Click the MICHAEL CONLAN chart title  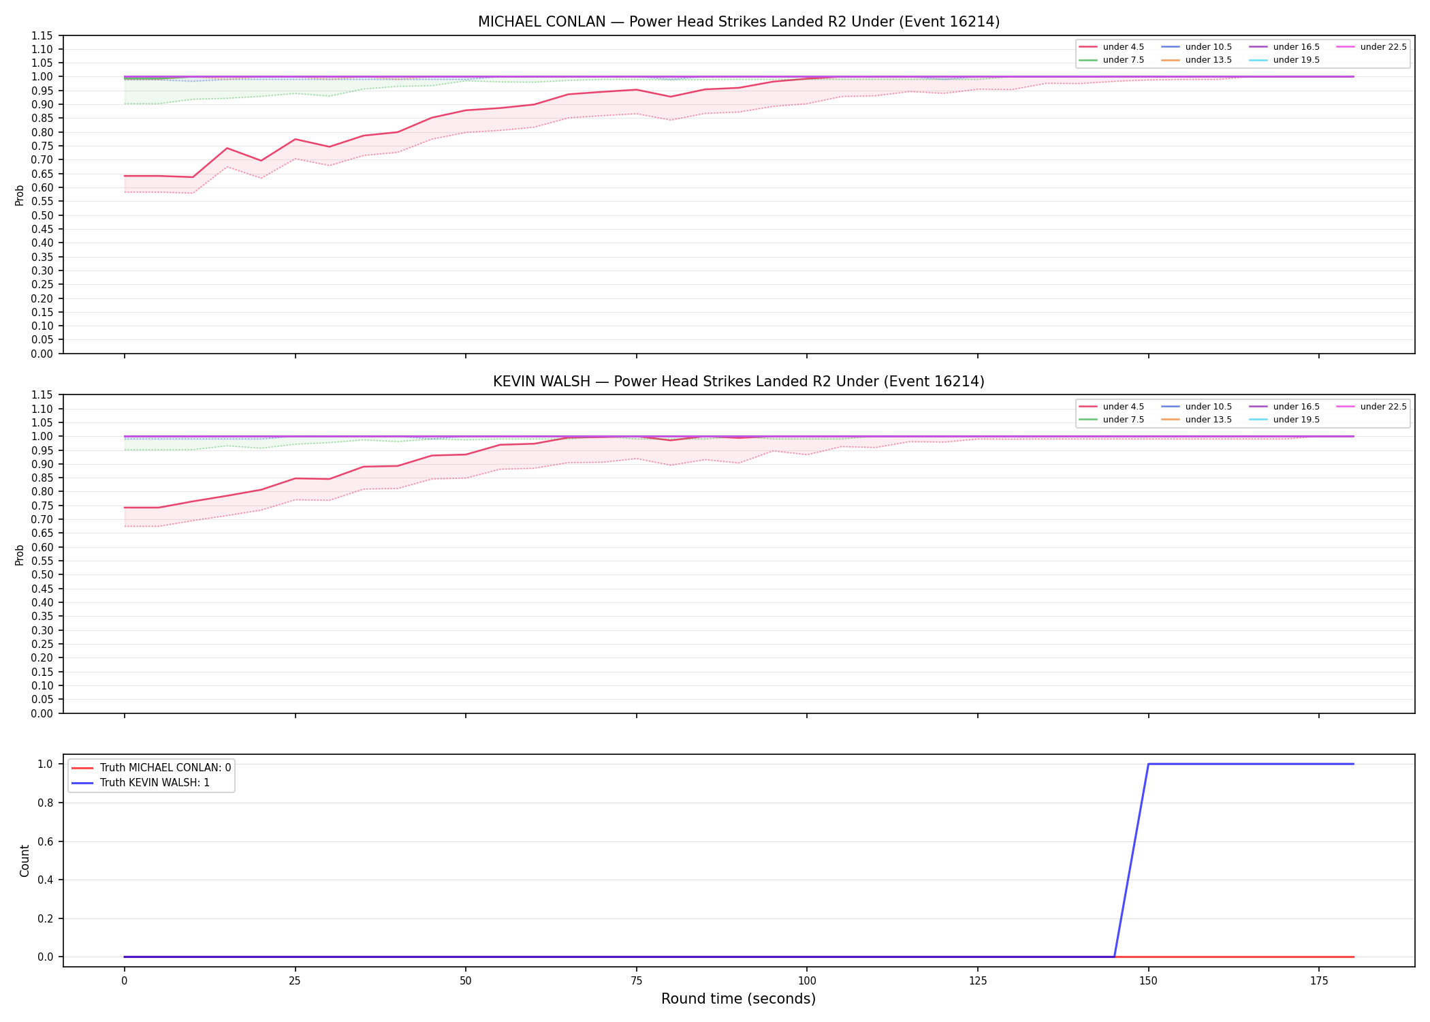click(x=739, y=22)
